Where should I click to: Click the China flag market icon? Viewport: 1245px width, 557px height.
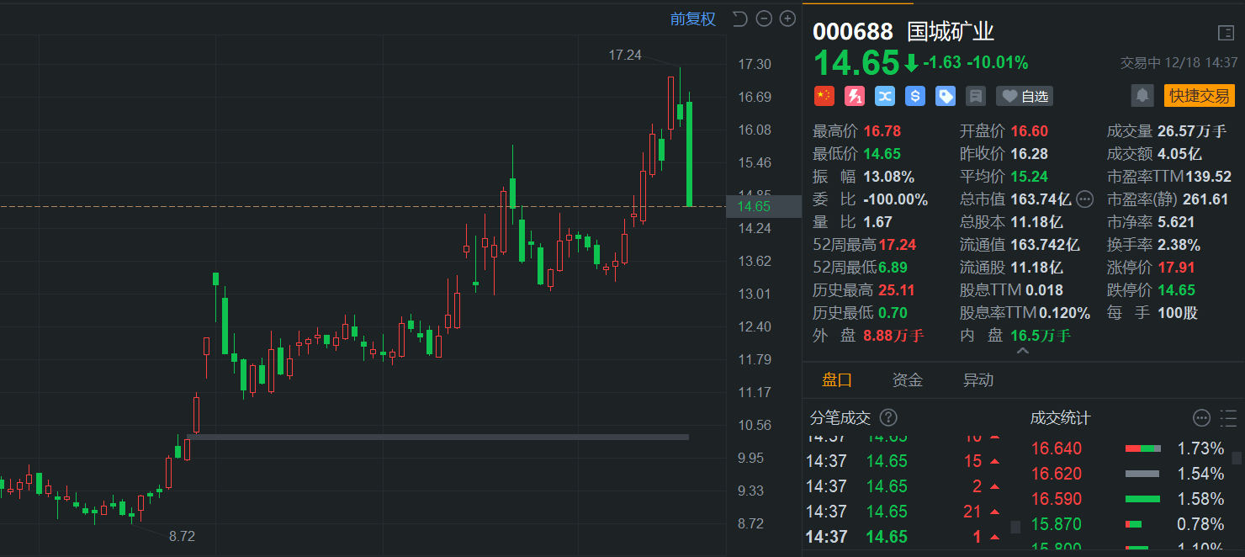click(x=824, y=96)
